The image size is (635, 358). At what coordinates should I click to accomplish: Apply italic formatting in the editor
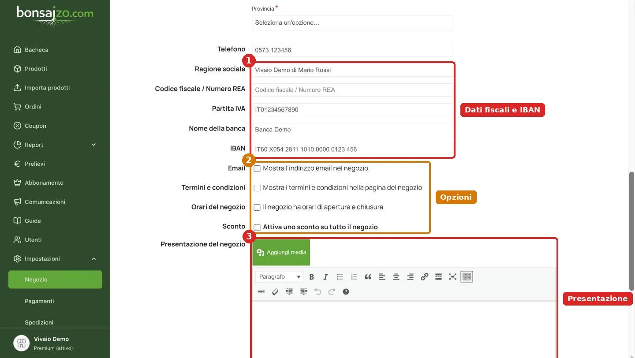pos(325,277)
